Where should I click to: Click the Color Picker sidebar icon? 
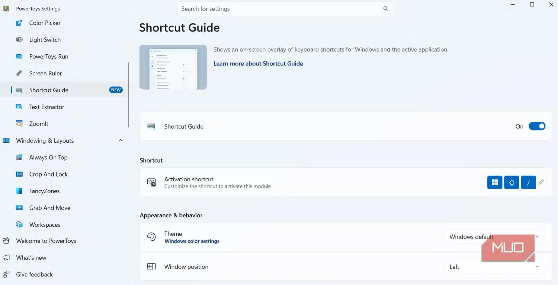tap(19, 23)
